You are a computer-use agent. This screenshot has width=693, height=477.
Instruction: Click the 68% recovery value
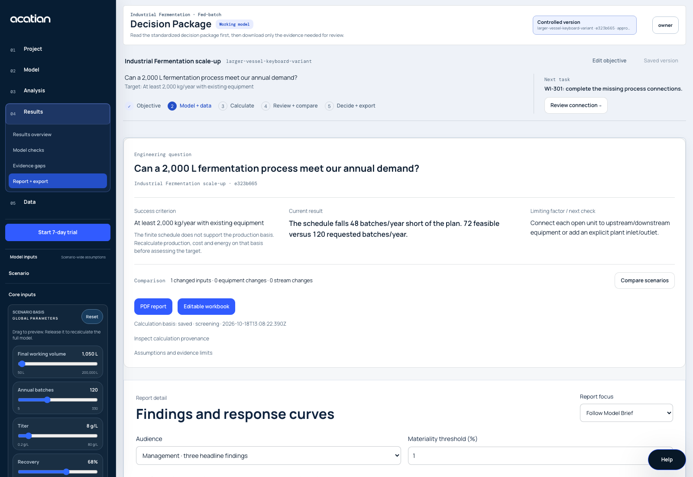[x=93, y=462]
